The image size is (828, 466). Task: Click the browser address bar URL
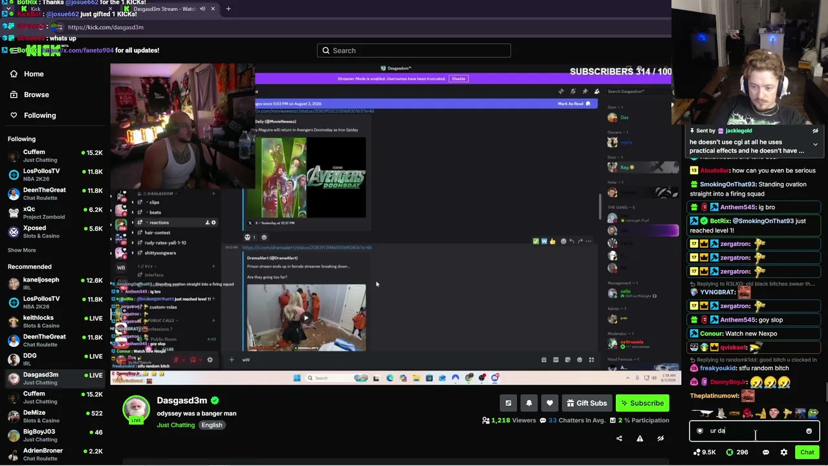click(105, 27)
